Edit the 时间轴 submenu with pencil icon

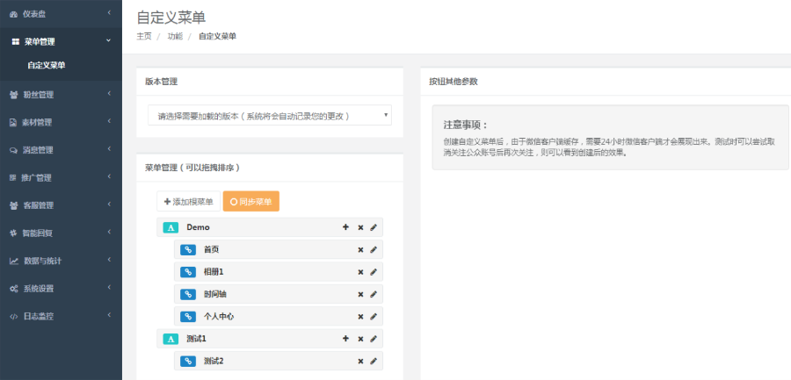374,294
